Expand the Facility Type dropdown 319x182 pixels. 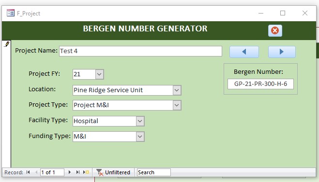coord(140,121)
